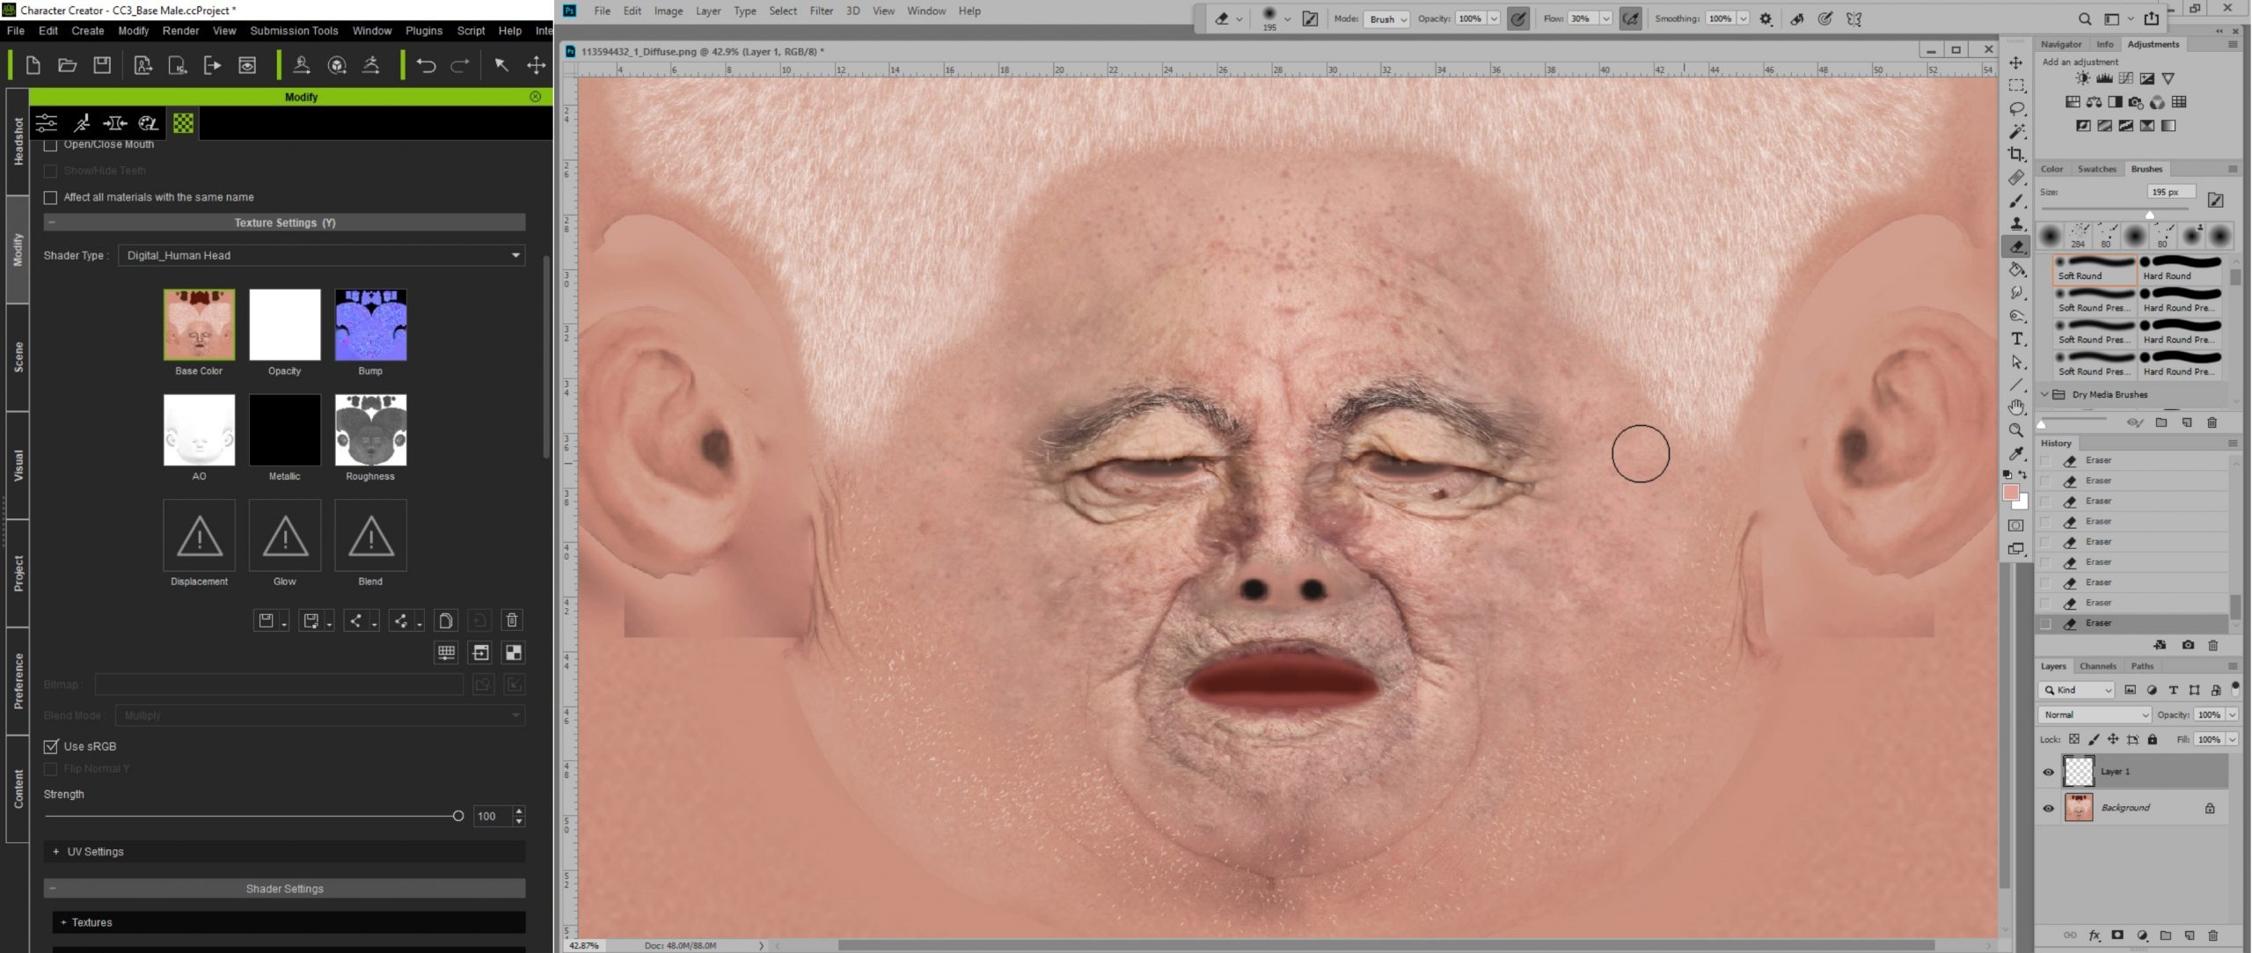The width and height of the screenshot is (2252, 953).
Task: Open layer blend mode dropdown showing Normal
Action: pos(2095,715)
